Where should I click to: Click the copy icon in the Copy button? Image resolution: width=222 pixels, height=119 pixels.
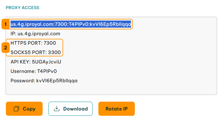tap(16, 109)
